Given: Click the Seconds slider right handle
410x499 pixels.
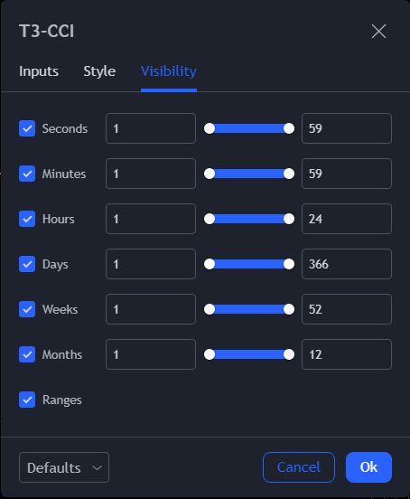Looking at the screenshot, I should click(289, 128).
